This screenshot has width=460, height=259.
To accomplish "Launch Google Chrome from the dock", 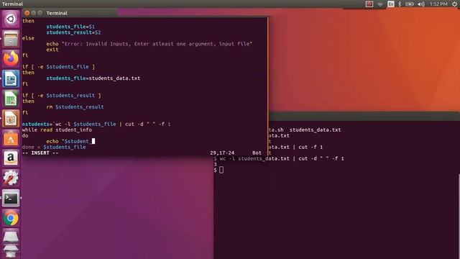I will tap(11, 218).
